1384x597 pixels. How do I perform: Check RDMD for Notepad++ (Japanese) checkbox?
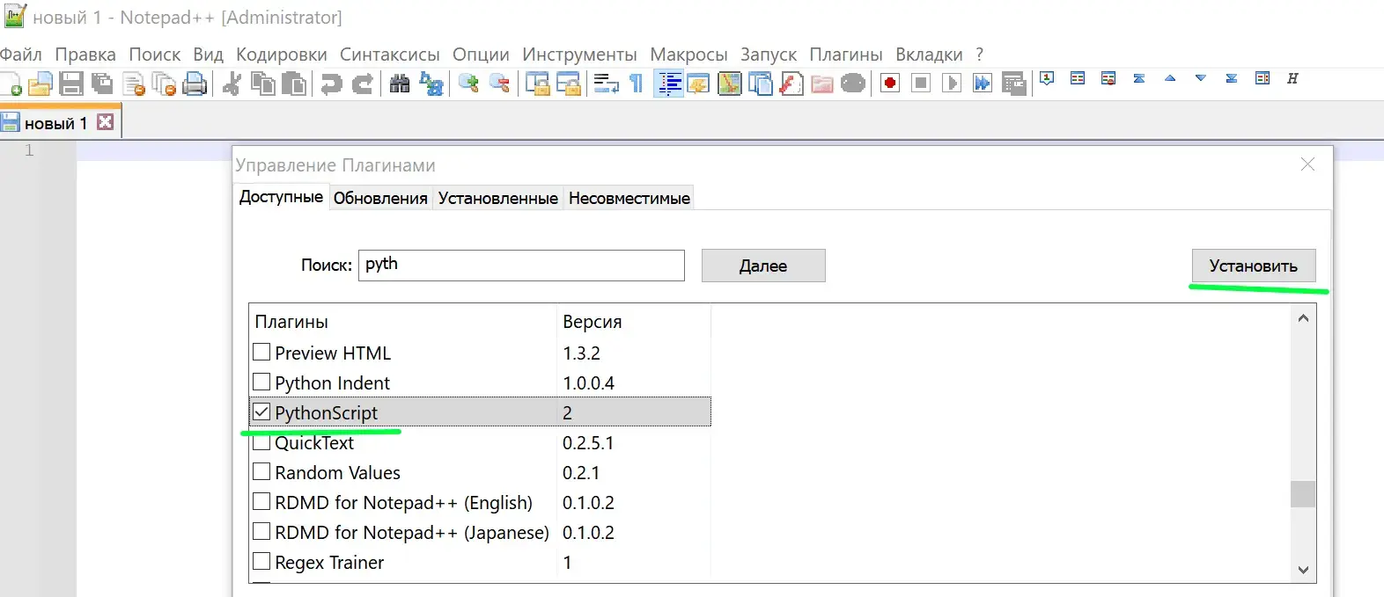click(x=261, y=532)
